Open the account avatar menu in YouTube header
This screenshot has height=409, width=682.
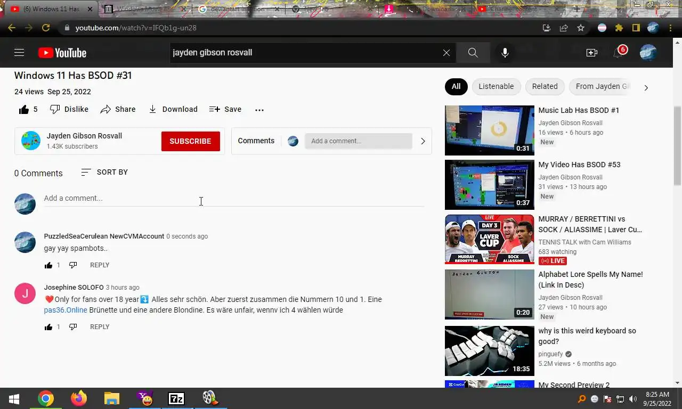pos(648,53)
